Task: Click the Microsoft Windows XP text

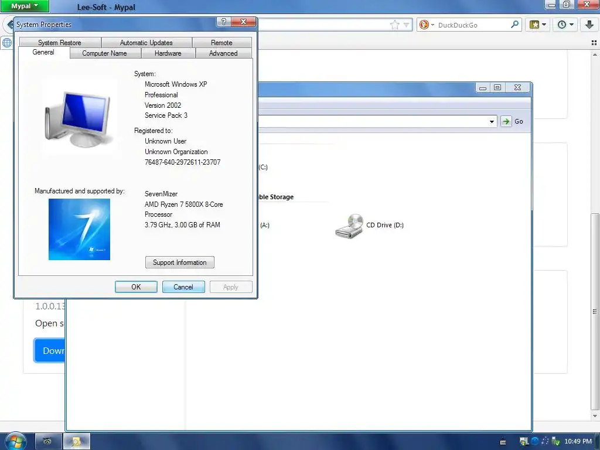Action: click(176, 84)
